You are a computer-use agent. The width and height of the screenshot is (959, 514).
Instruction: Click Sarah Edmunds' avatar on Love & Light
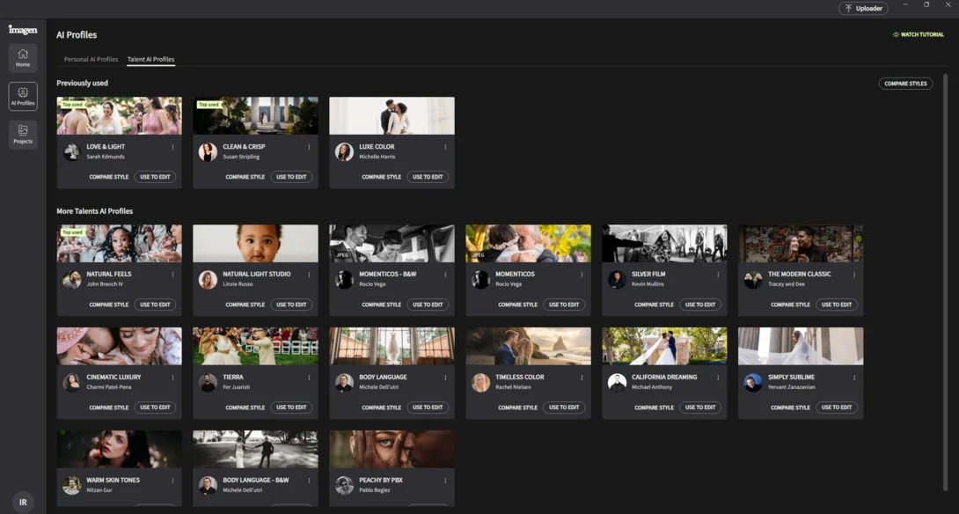click(x=71, y=151)
